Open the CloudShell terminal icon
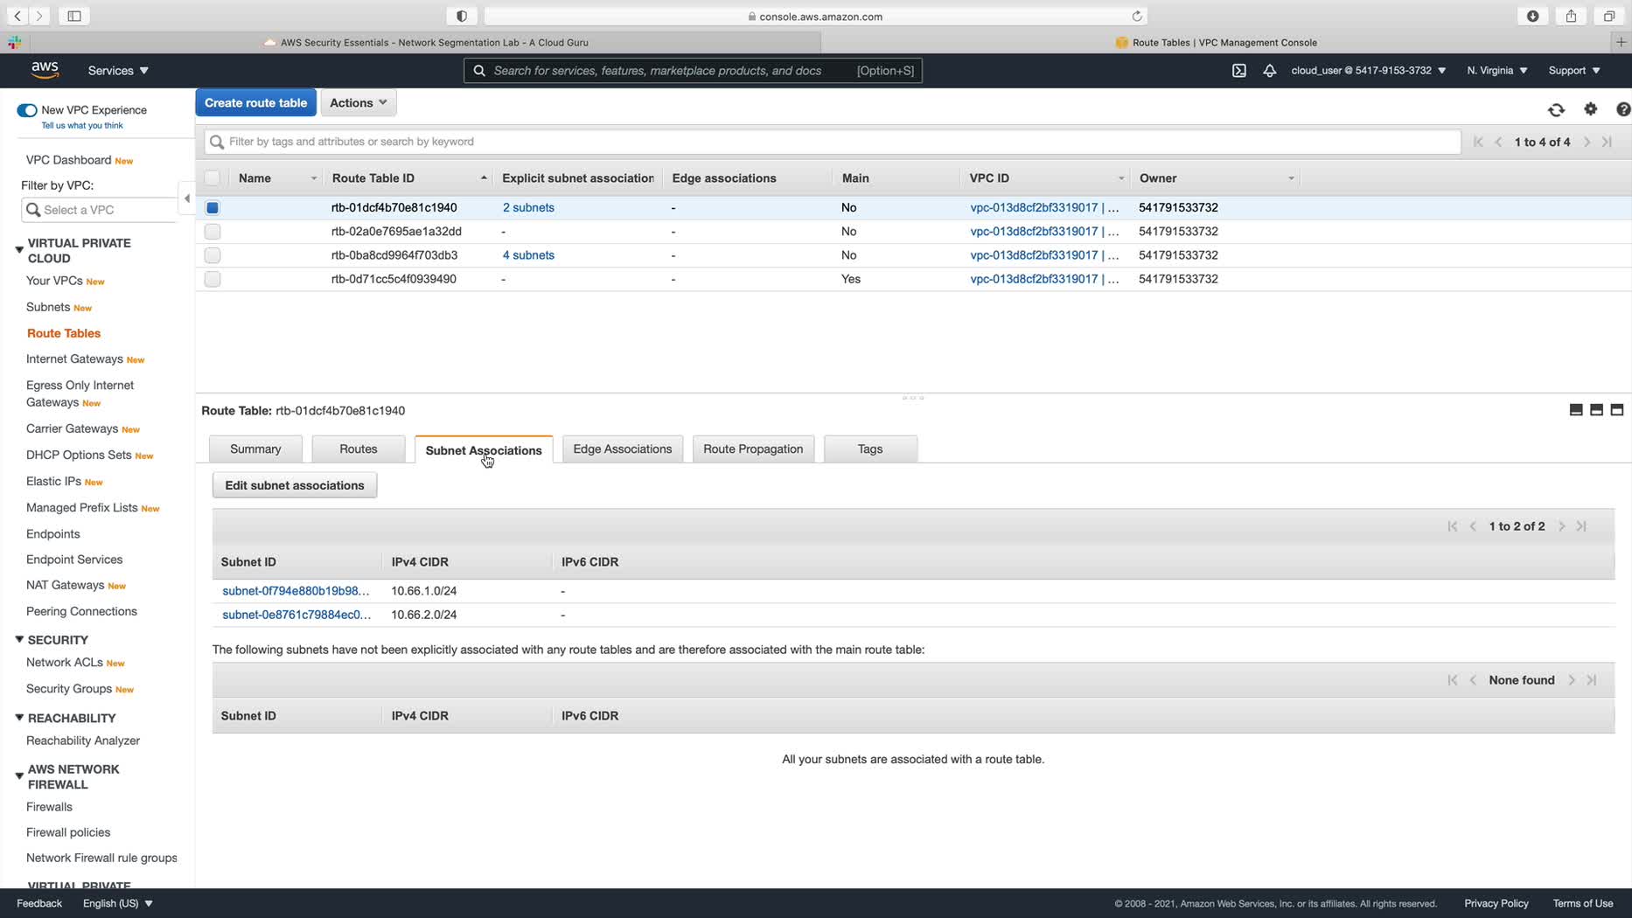Screen dimensions: 1632x918 [x=1239, y=71]
